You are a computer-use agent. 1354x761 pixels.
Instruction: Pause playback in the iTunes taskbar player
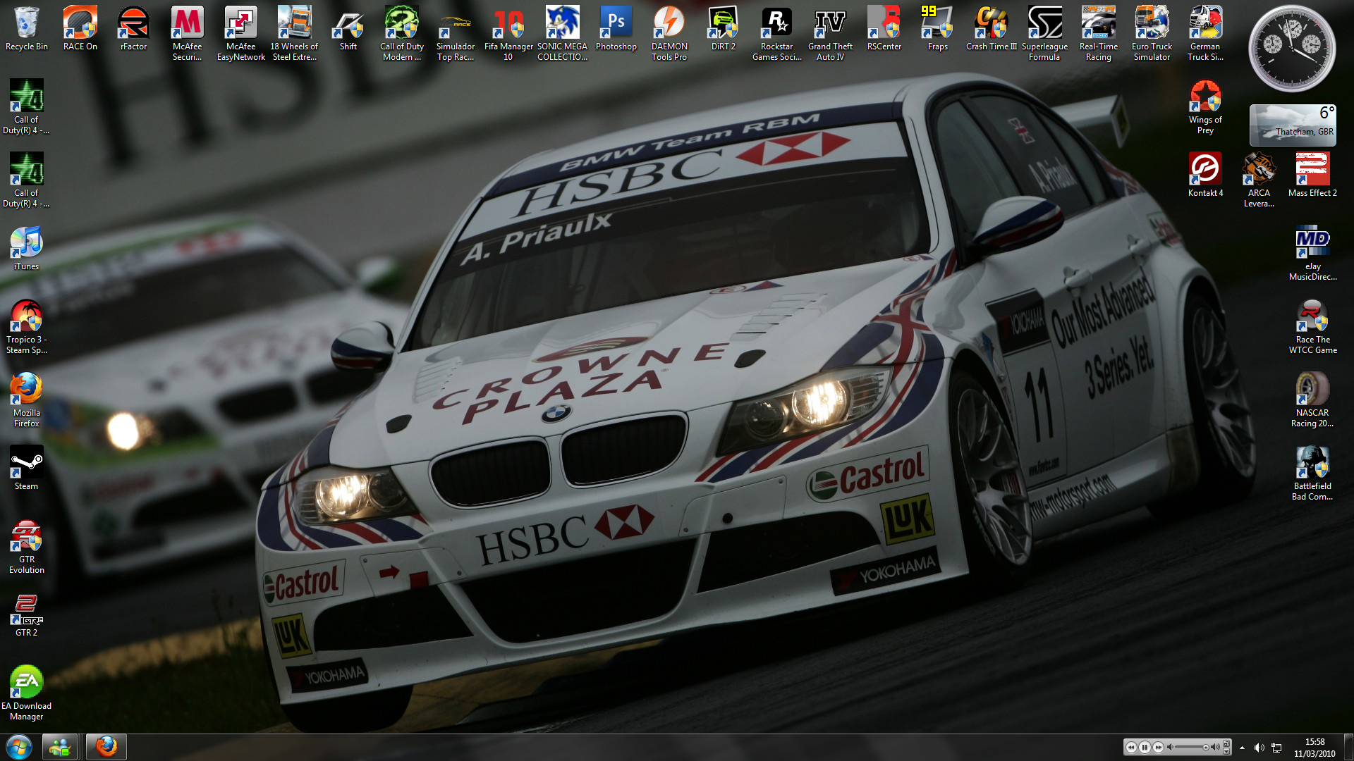[1145, 748]
